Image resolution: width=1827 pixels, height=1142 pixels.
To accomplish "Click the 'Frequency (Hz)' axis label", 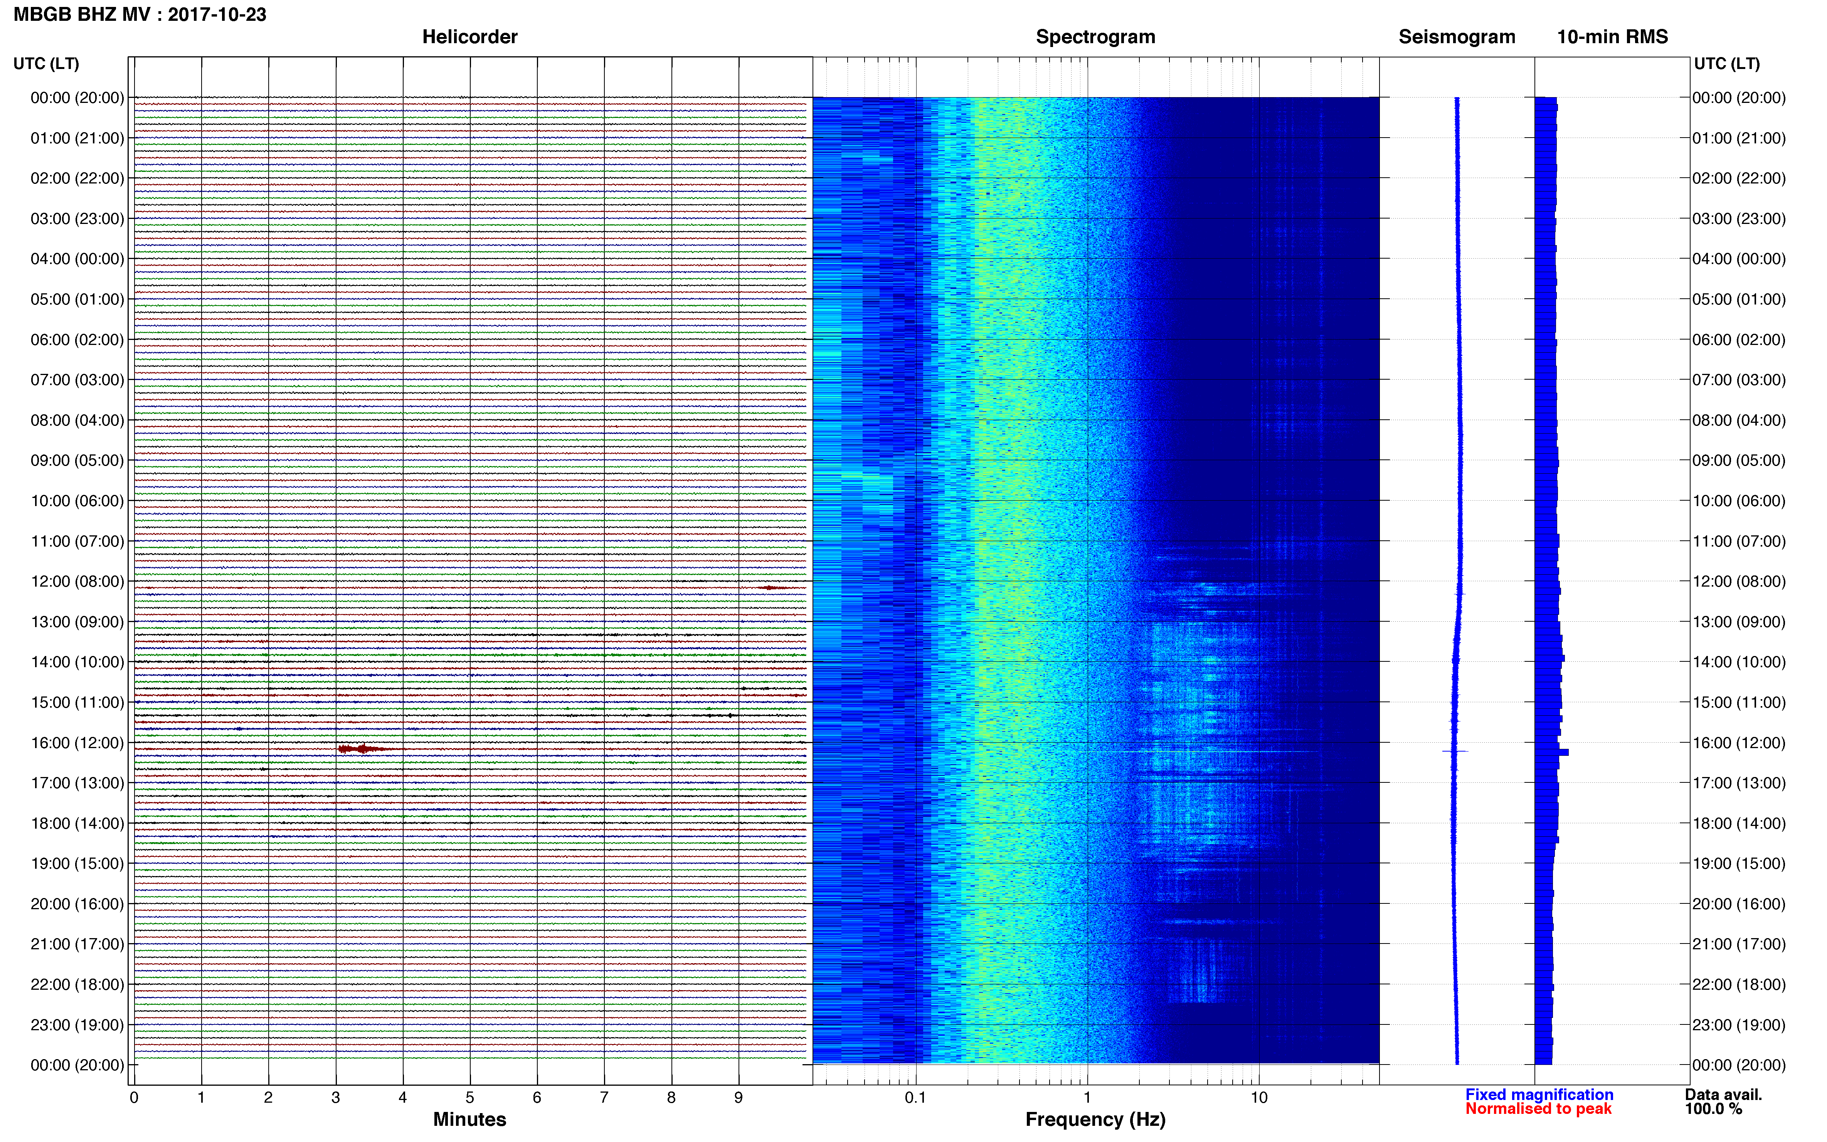I will [1095, 1119].
